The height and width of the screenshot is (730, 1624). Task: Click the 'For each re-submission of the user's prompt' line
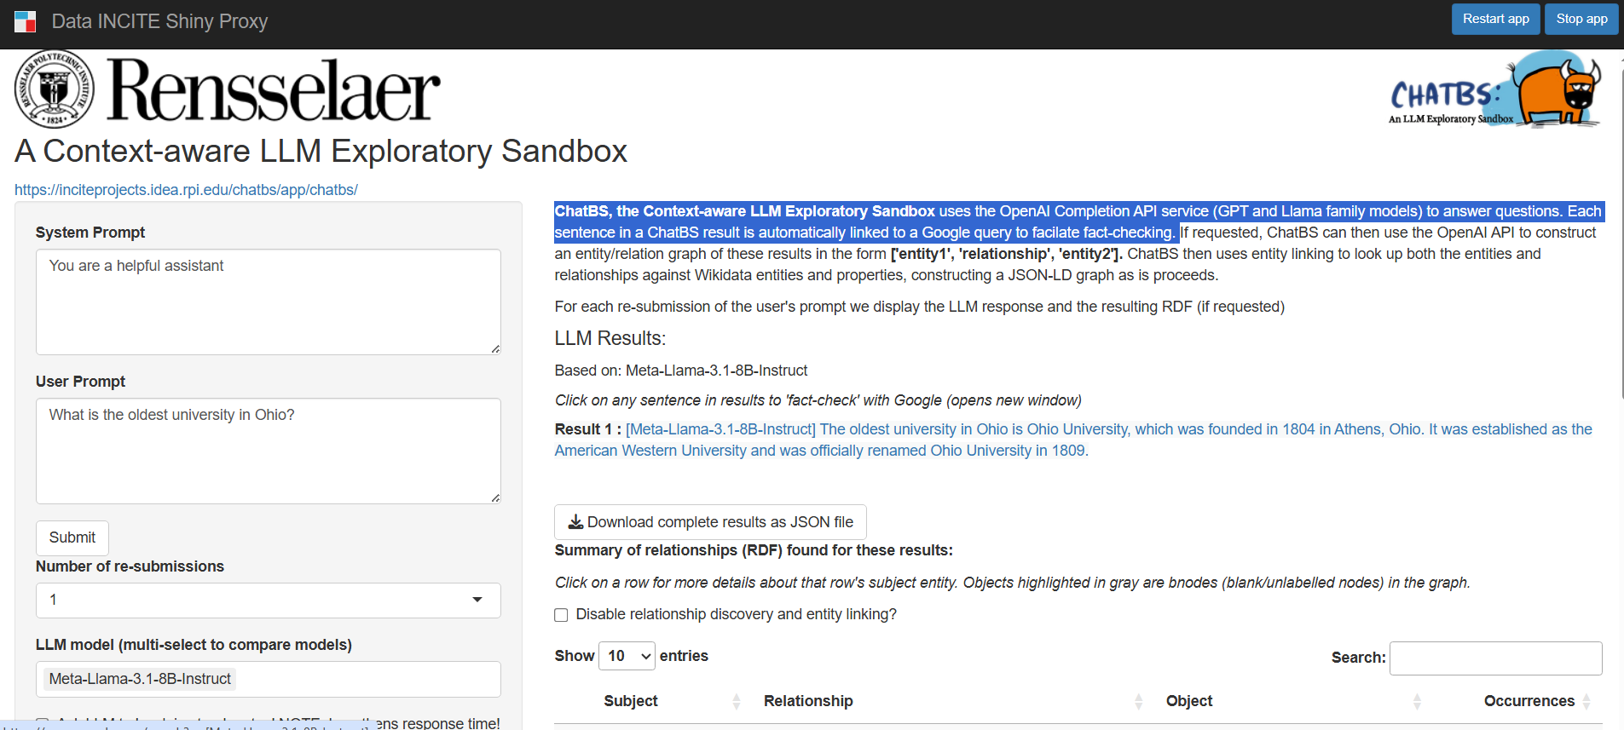click(x=920, y=307)
